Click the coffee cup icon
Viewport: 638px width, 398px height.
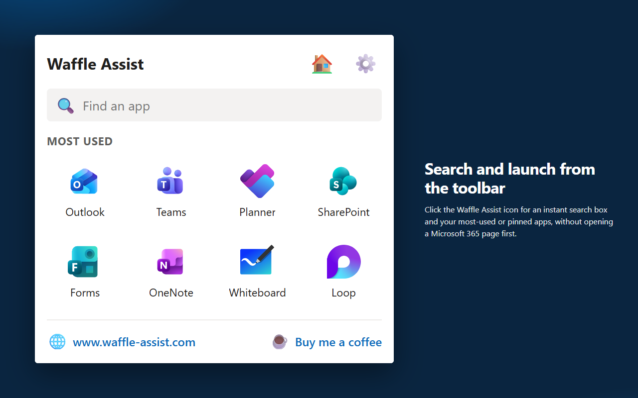280,342
